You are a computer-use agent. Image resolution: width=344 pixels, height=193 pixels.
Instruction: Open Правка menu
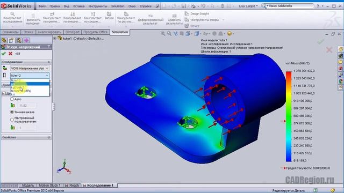[54, 6]
